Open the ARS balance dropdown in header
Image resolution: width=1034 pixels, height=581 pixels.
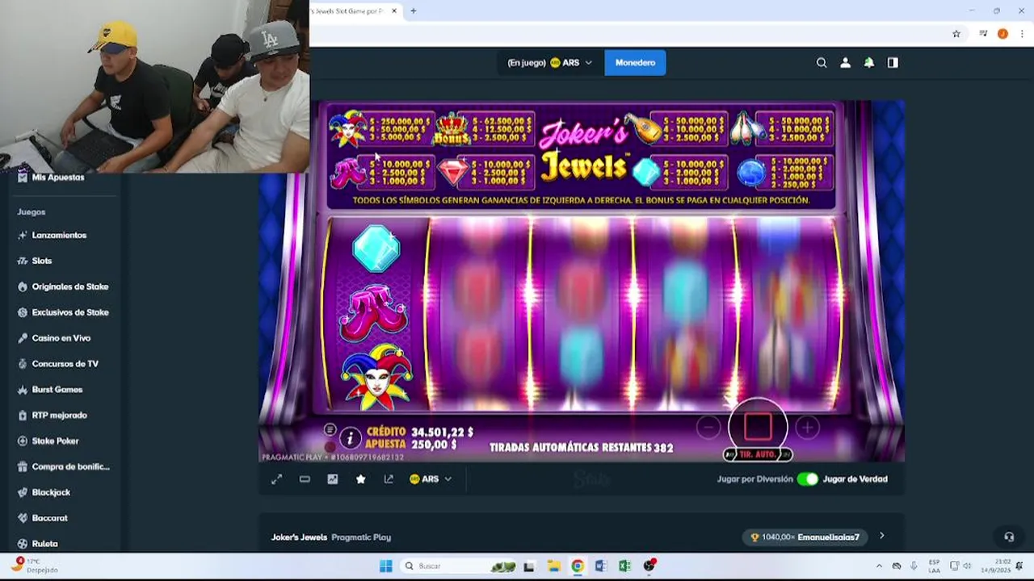coord(550,63)
